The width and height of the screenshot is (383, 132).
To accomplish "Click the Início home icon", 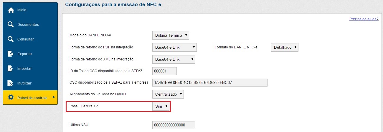I will [x=11, y=10].
